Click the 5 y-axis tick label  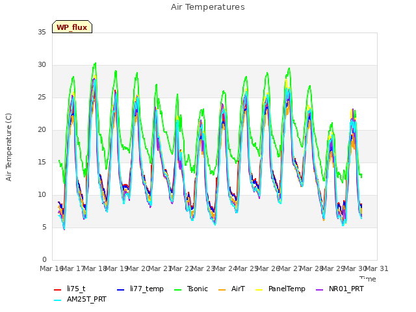tap(44, 227)
